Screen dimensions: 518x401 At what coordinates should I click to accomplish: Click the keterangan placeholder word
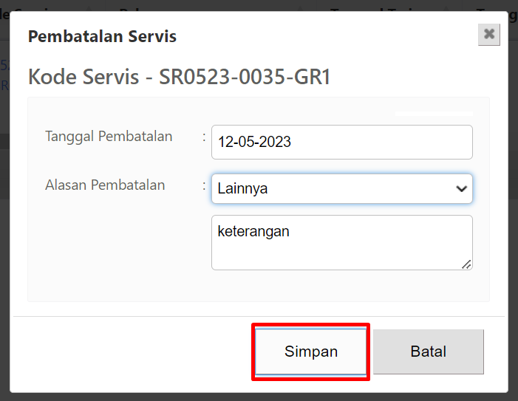[x=253, y=231]
